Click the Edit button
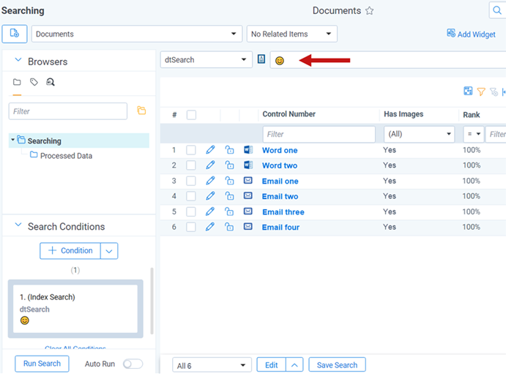This screenshot has width=506, height=374. pos(272,365)
